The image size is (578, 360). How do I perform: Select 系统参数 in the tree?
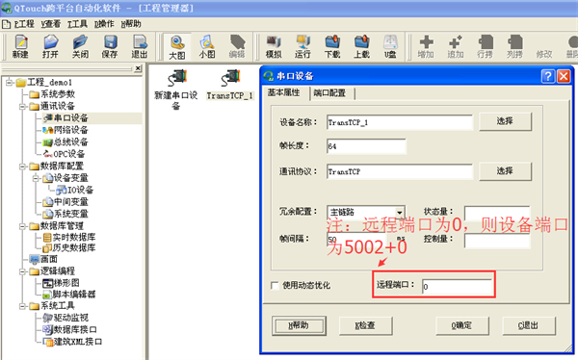tap(53, 94)
